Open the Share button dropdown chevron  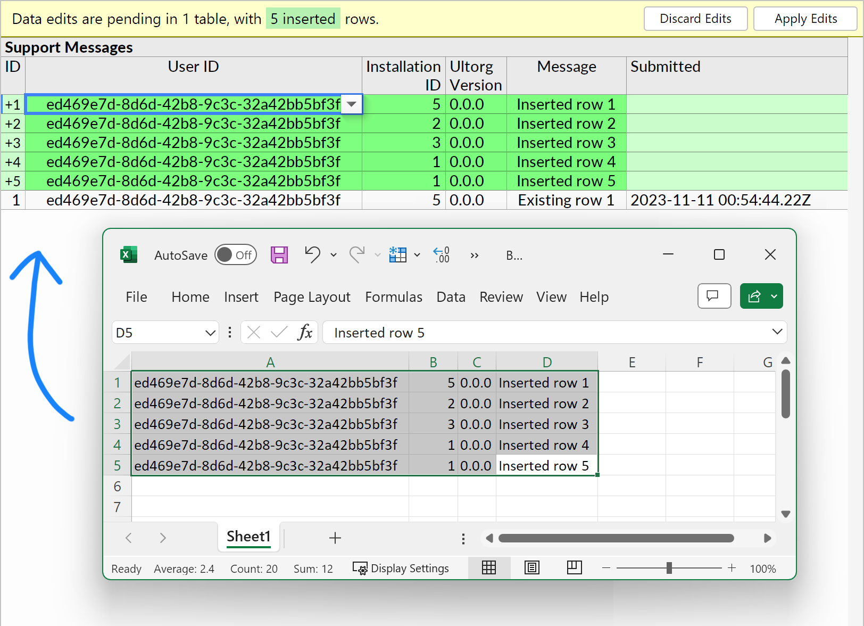click(x=774, y=296)
